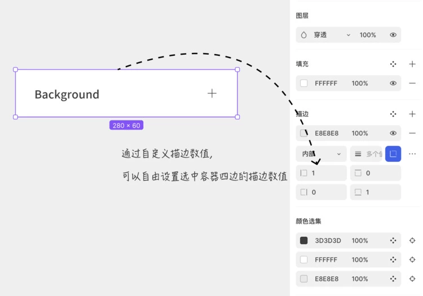Click the 3D3D3D selection color swatch
423x296 pixels.
(x=304, y=241)
